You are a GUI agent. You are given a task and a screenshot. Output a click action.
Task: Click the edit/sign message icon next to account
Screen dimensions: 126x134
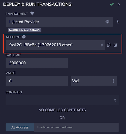115,45
